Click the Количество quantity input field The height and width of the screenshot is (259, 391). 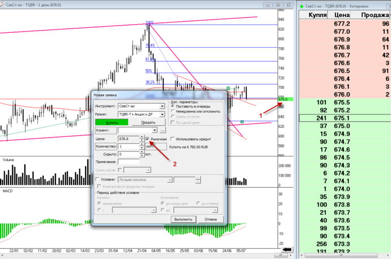(129, 147)
